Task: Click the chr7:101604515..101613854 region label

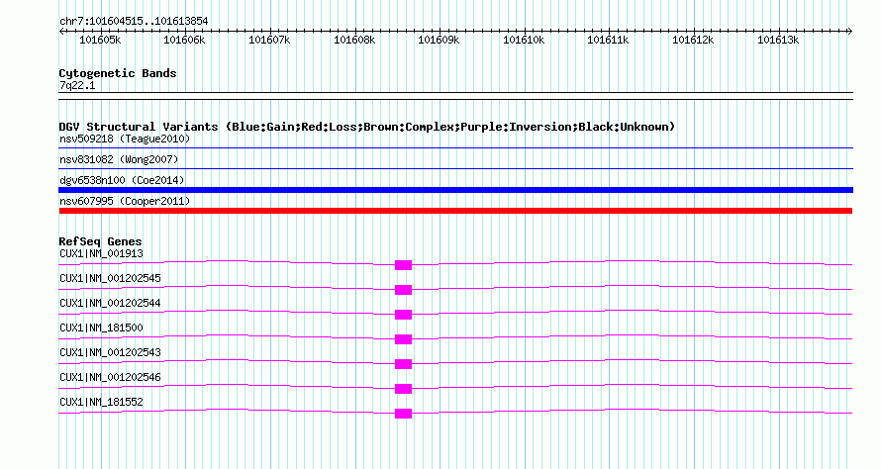Action: point(134,21)
